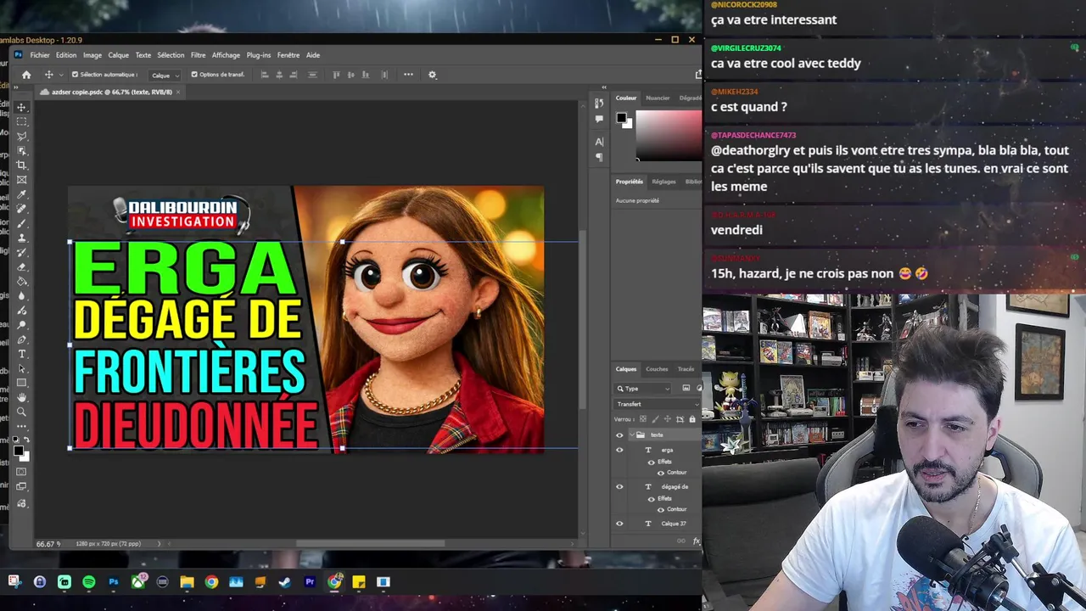Click the zoom percentage 66,67 % field

pyautogui.click(x=48, y=543)
